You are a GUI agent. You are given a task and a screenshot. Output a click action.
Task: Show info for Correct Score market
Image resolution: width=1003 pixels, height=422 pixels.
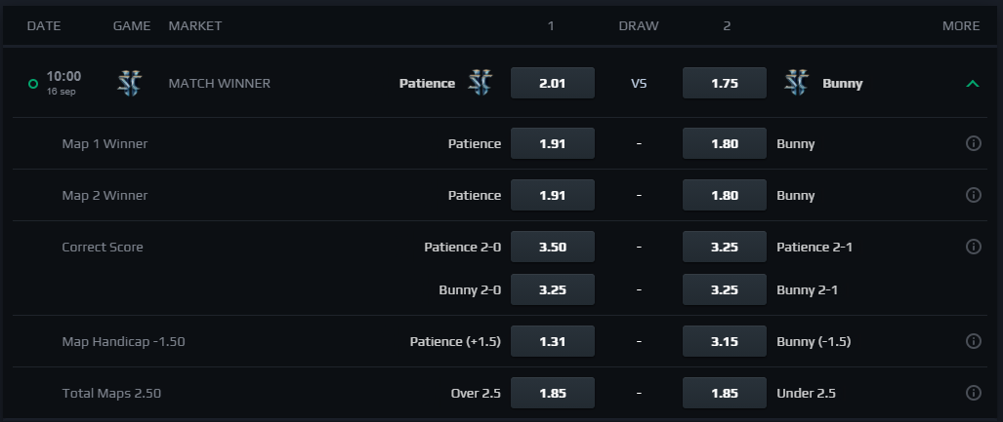973,247
